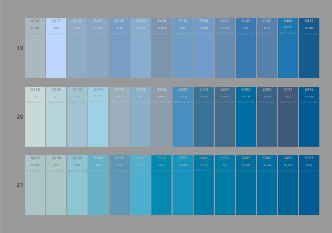This screenshot has width=332, height=233.
Task: Click the row 19 number label
Action: pyautogui.click(x=20, y=48)
